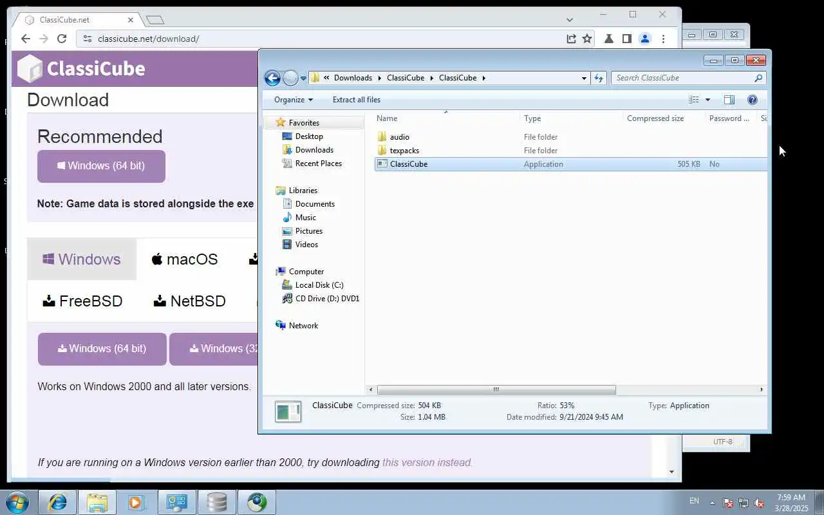Open Chrome tab search dropdown arrow

(569, 20)
